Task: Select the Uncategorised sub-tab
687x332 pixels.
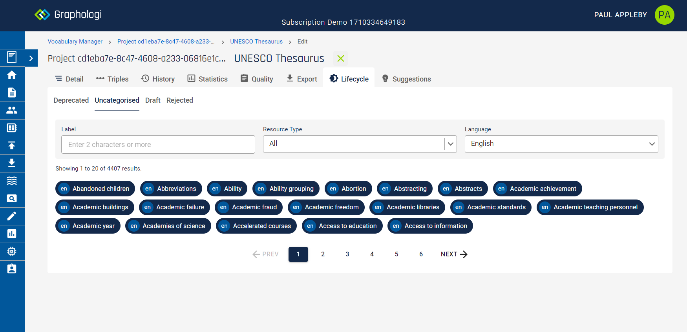Action: (117, 100)
